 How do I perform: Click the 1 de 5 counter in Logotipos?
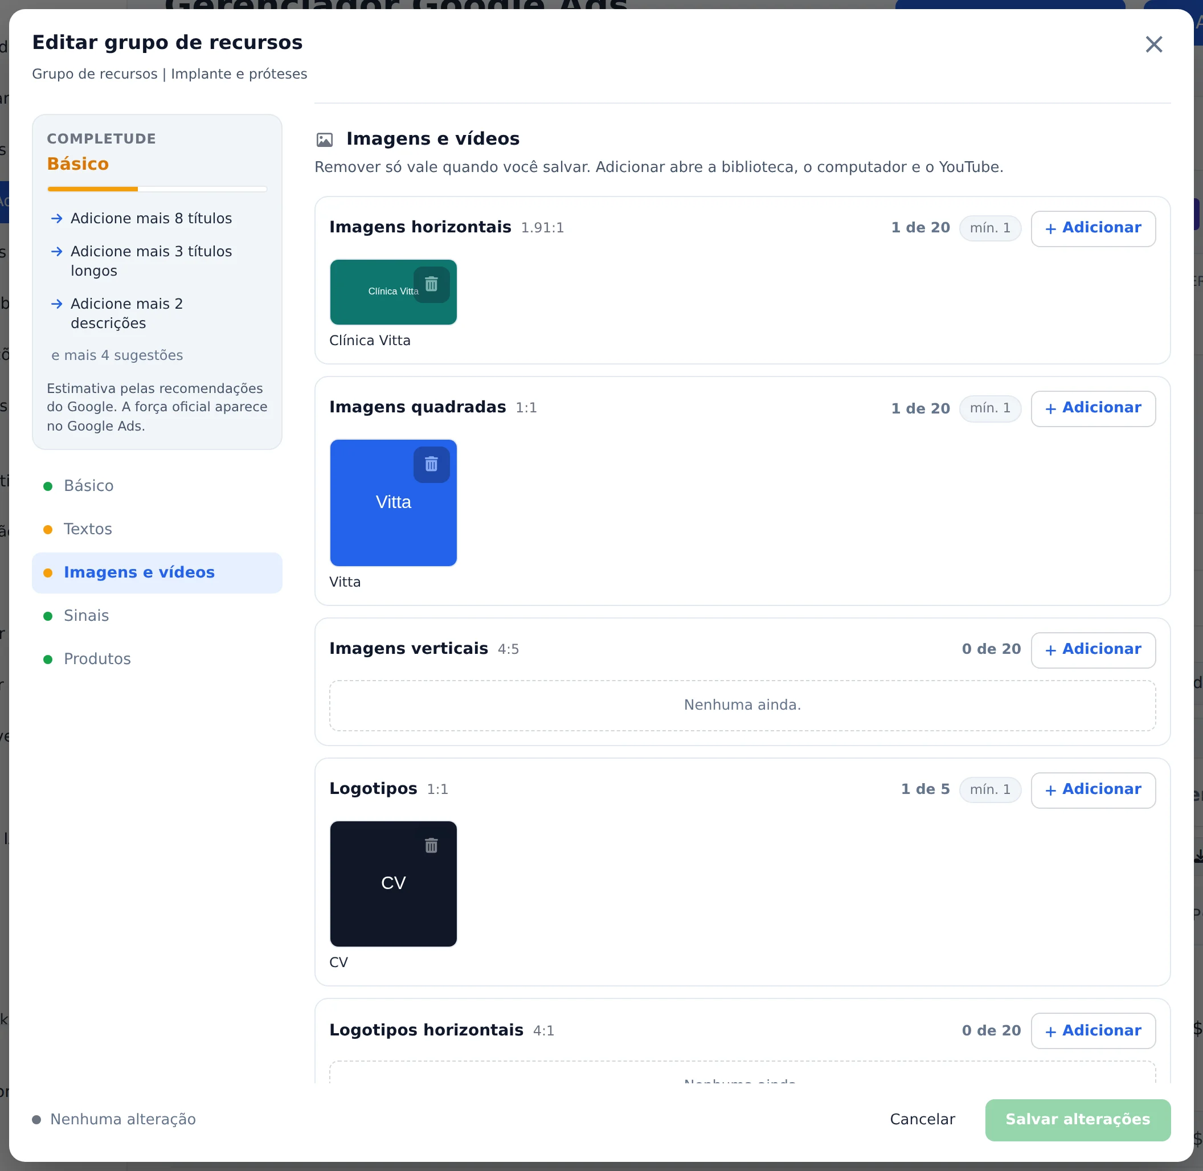(x=925, y=790)
